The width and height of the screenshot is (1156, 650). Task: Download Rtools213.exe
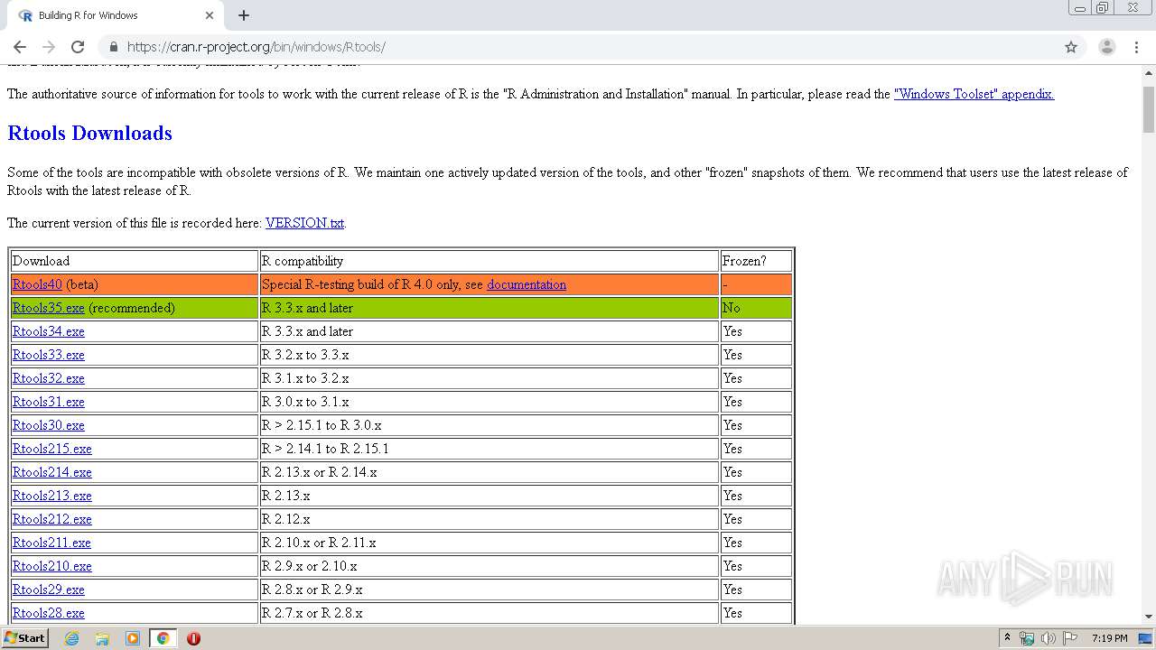pyautogui.click(x=52, y=496)
